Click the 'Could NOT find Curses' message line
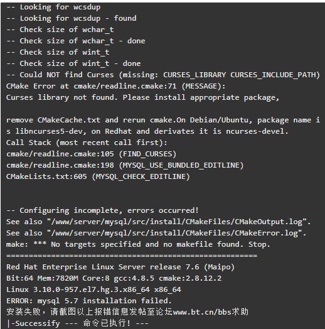325x329 pixels. coord(163,75)
